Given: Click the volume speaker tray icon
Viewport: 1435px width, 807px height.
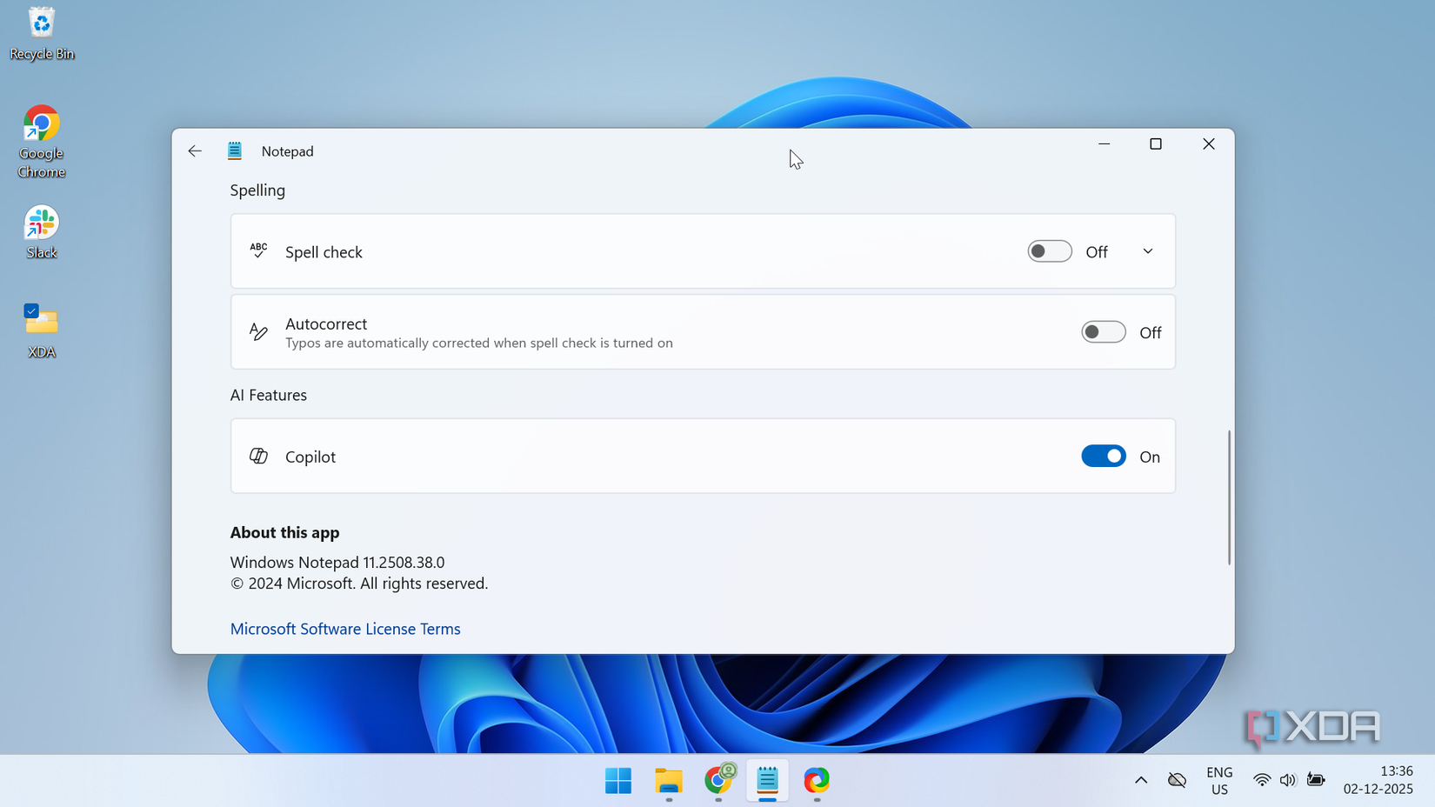Looking at the screenshot, I should point(1288,781).
